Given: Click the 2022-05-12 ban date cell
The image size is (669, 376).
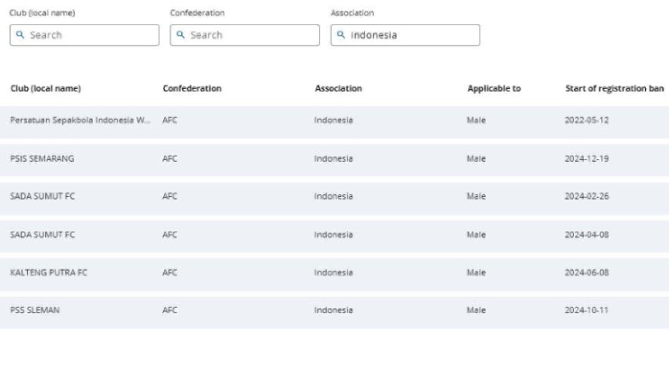Looking at the screenshot, I should tap(586, 120).
